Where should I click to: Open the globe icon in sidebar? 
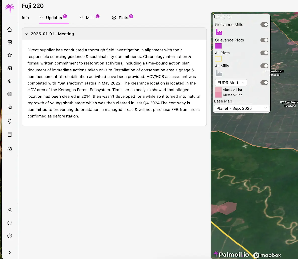click(x=10, y=94)
